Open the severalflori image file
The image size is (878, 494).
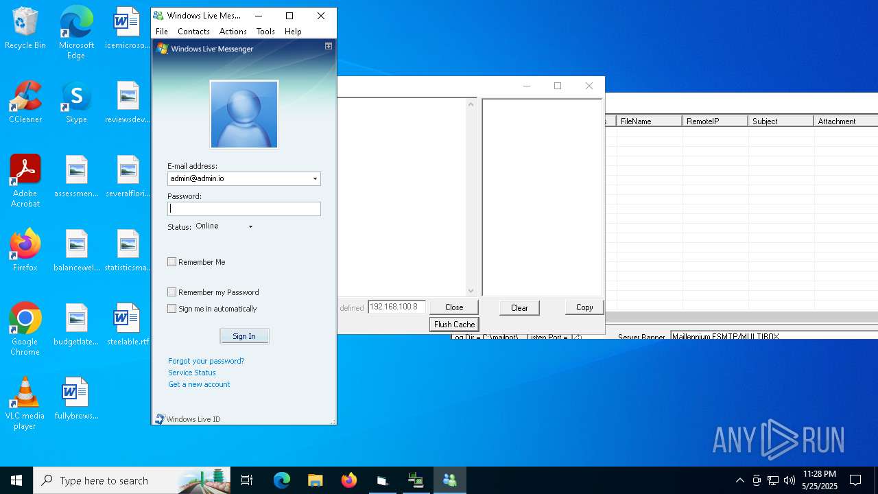point(128,176)
